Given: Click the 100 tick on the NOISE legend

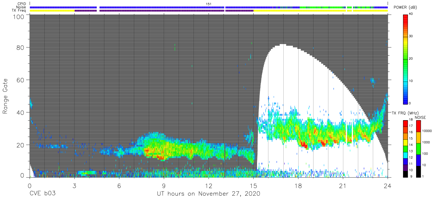Looking at the screenshot, I should [x=425, y=153].
